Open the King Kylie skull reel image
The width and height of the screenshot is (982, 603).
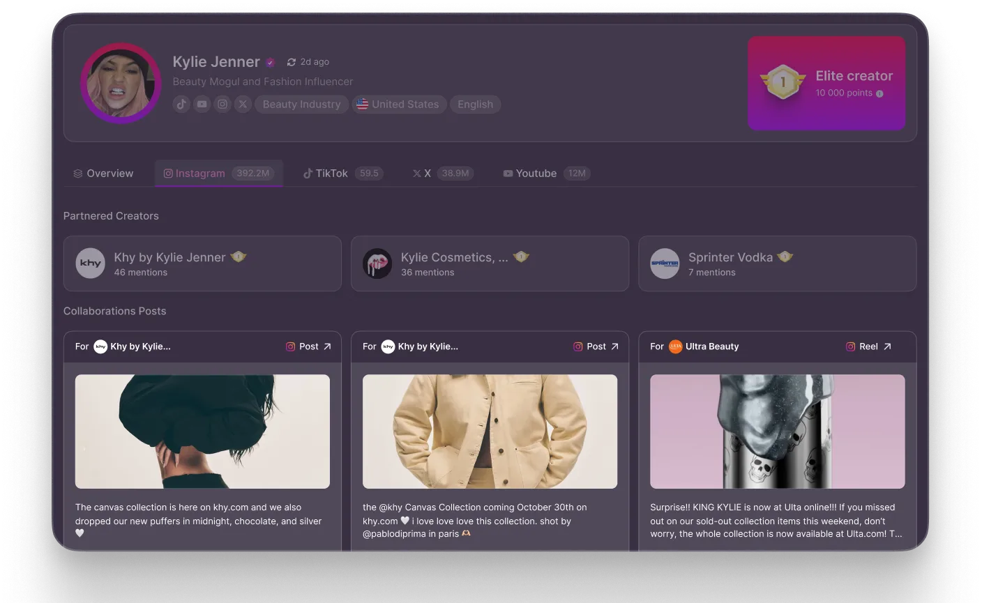pos(777,432)
